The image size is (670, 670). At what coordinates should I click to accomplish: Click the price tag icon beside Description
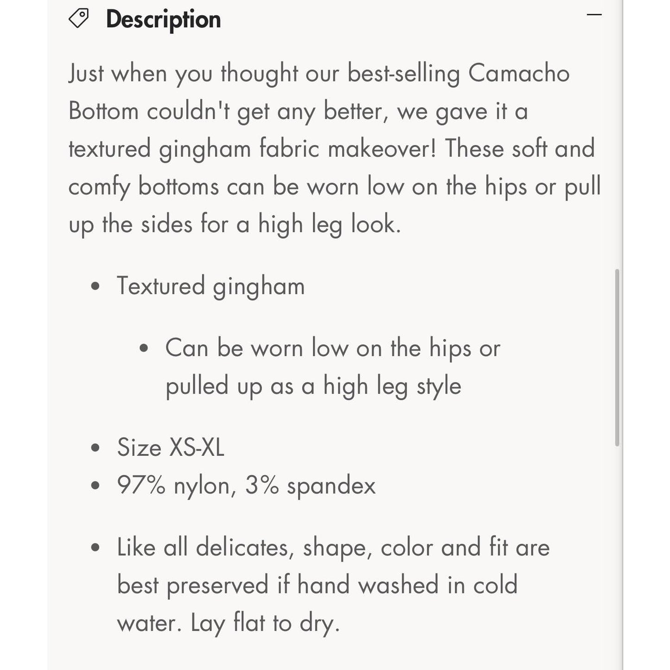tap(78, 19)
